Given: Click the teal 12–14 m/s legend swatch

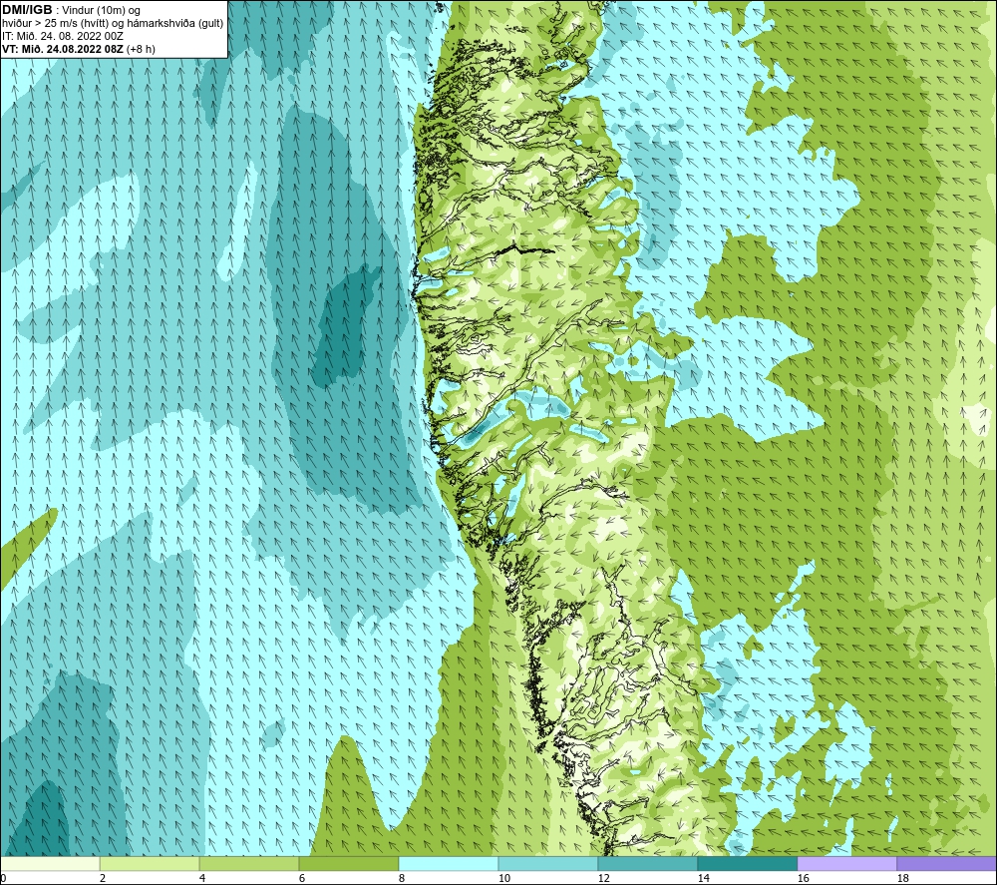Looking at the screenshot, I should [x=647, y=863].
